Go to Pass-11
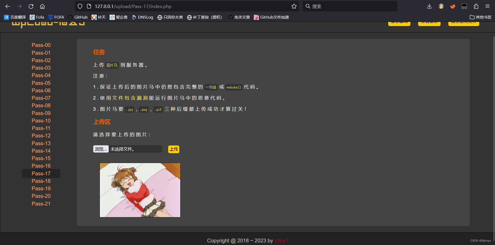This screenshot has width=495, height=245. click(x=41, y=128)
